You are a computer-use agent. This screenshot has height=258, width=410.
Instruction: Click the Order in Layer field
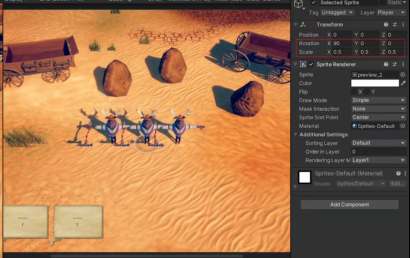[379, 151]
